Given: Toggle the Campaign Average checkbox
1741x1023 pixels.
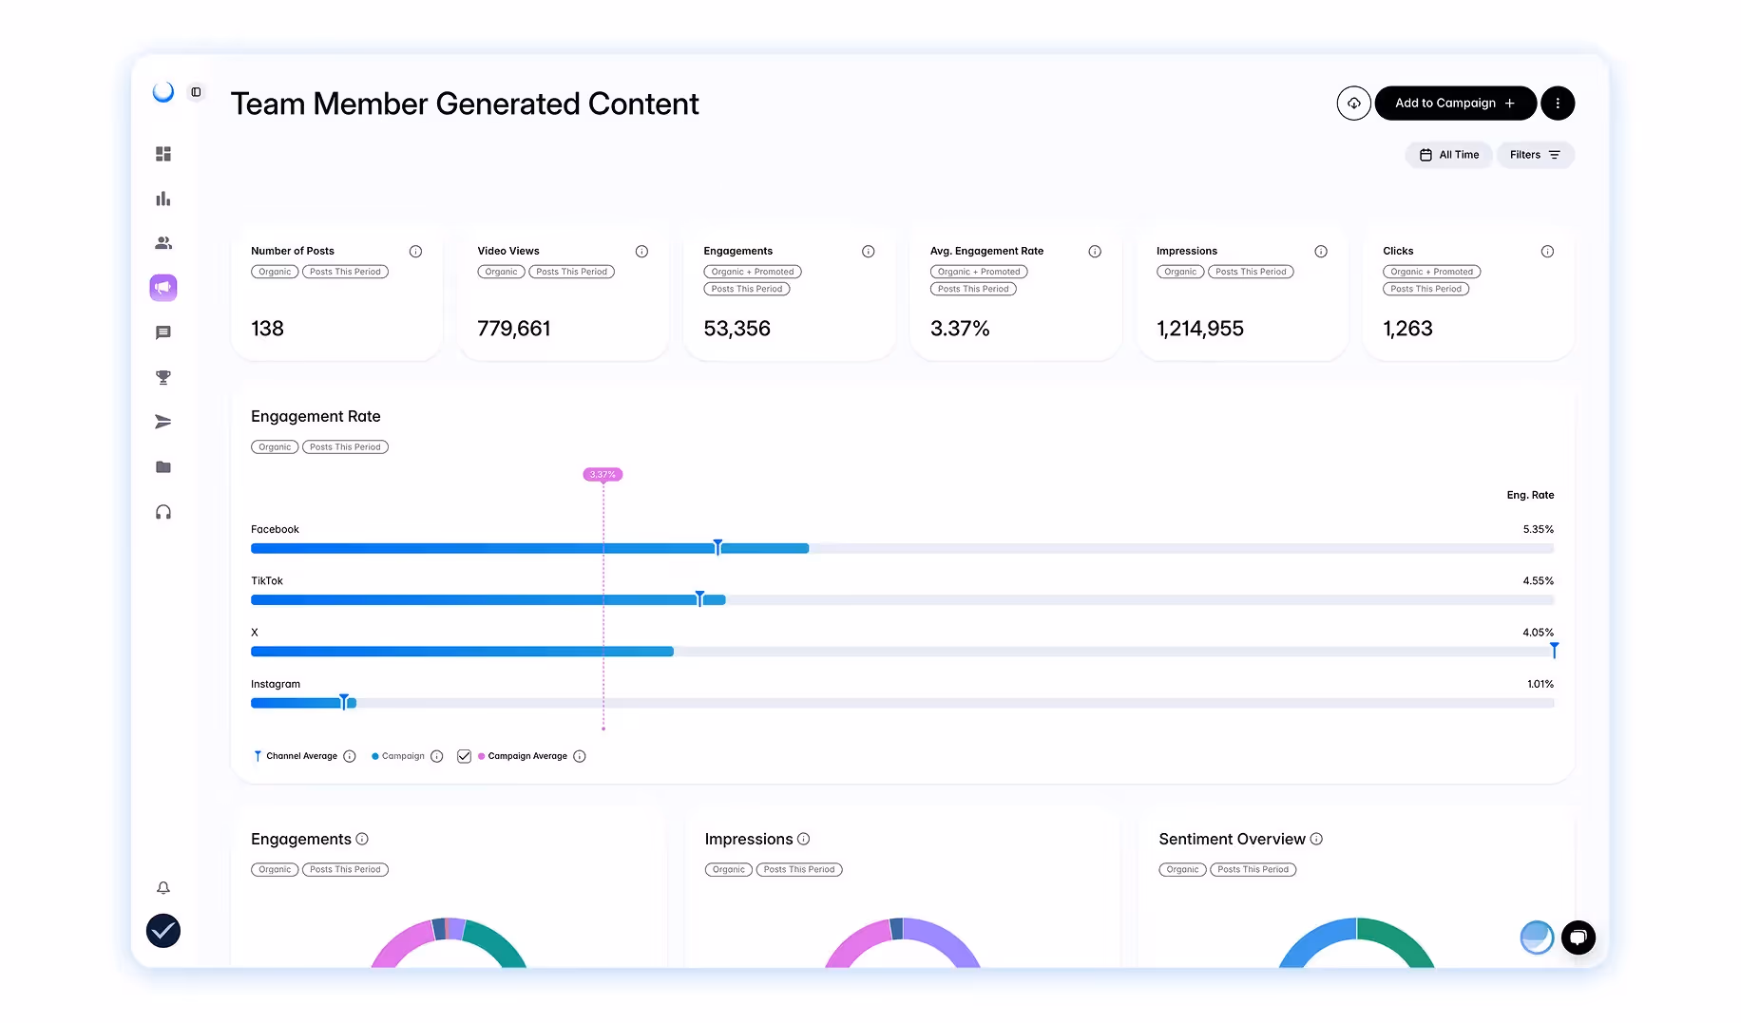Looking at the screenshot, I should coord(464,755).
